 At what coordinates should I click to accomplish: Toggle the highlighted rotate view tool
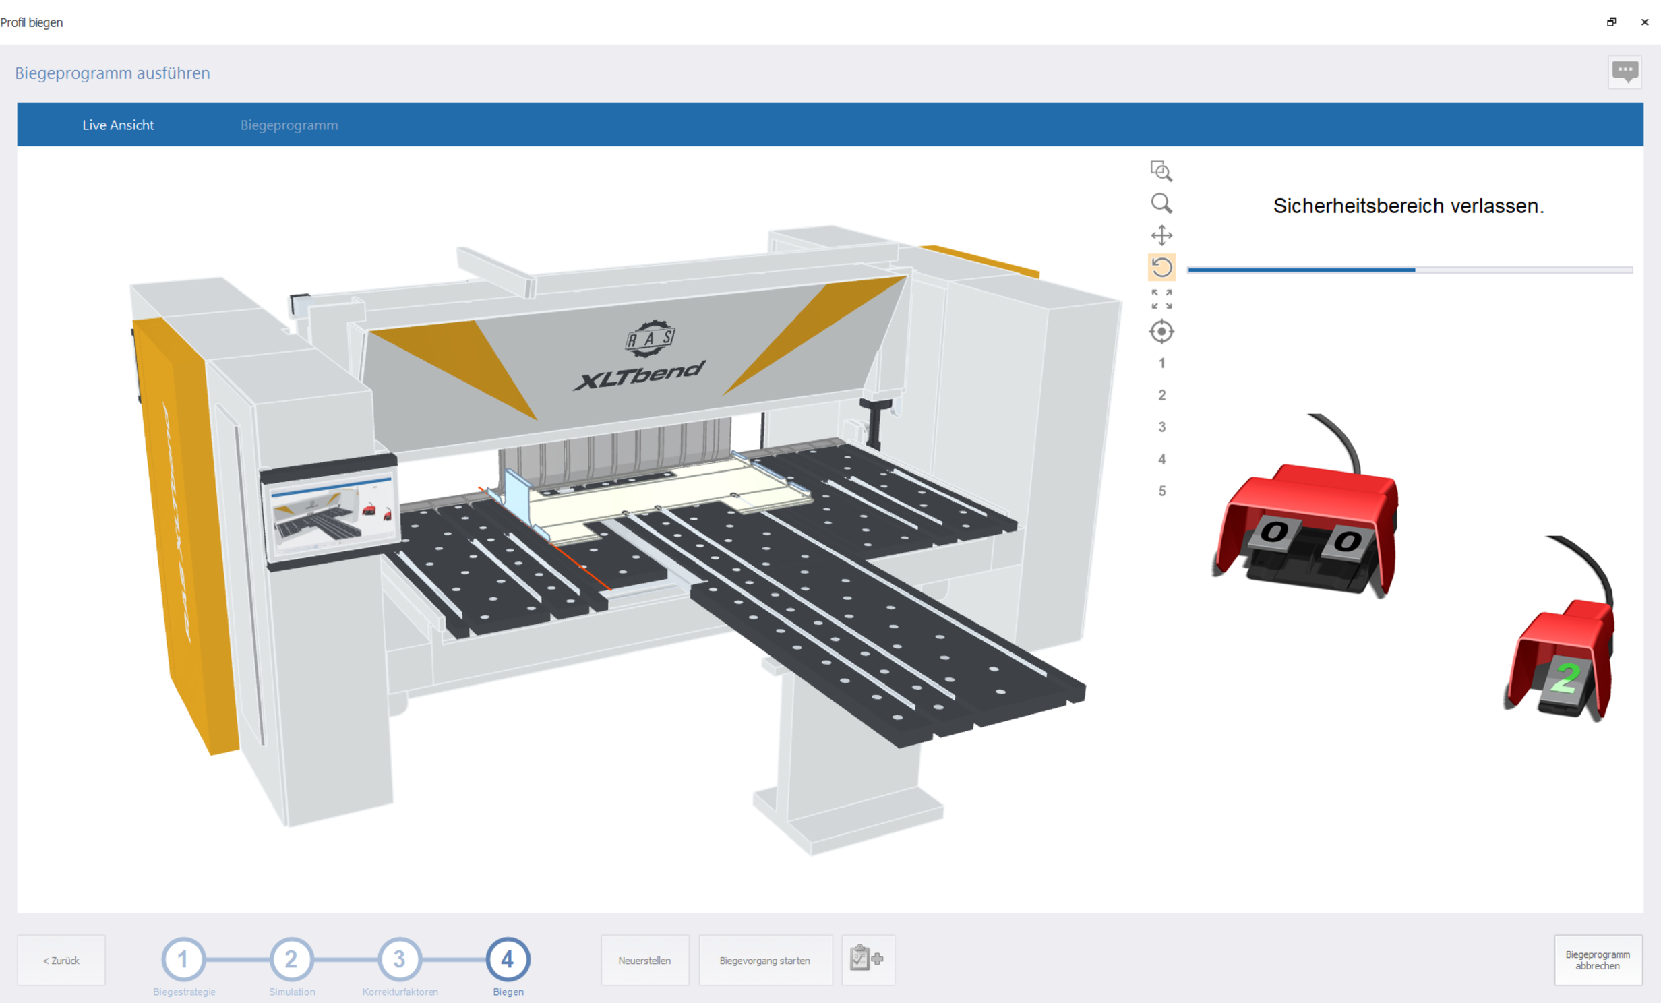pyautogui.click(x=1161, y=268)
